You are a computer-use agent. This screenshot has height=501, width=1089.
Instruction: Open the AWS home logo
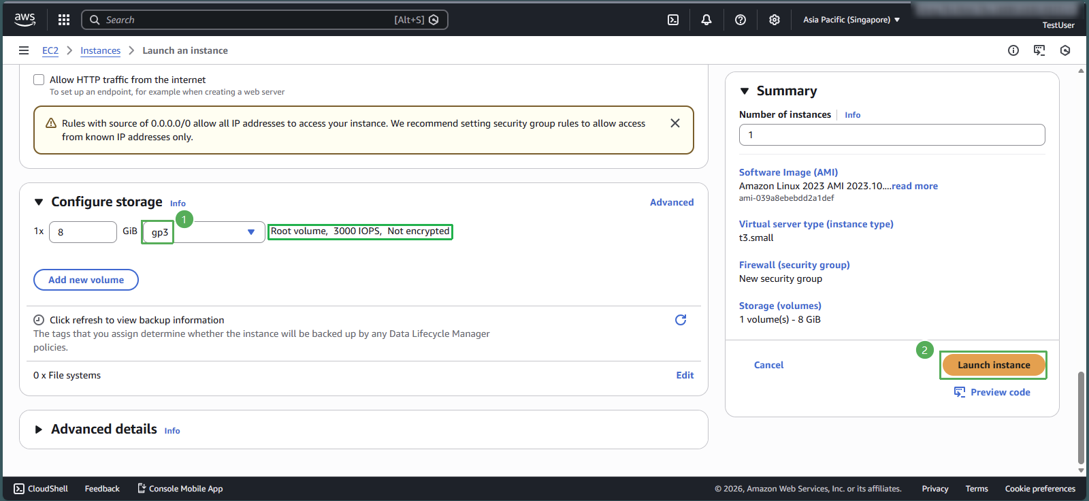point(25,20)
